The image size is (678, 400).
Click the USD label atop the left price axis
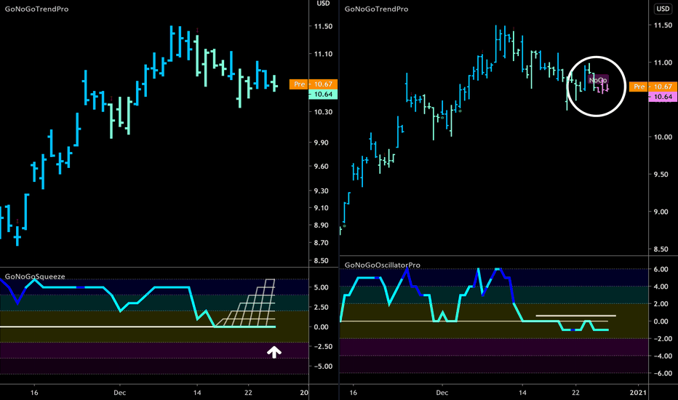323,4
